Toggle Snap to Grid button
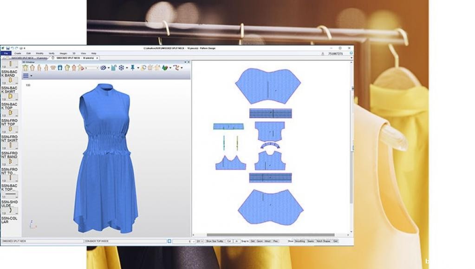 click(253, 241)
